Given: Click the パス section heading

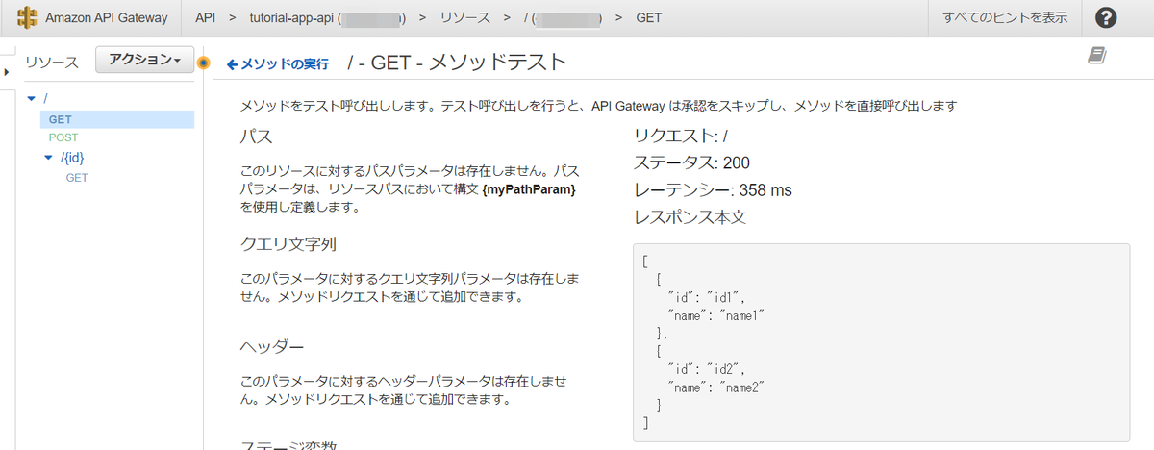Looking at the screenshot, I should [256, 136].
